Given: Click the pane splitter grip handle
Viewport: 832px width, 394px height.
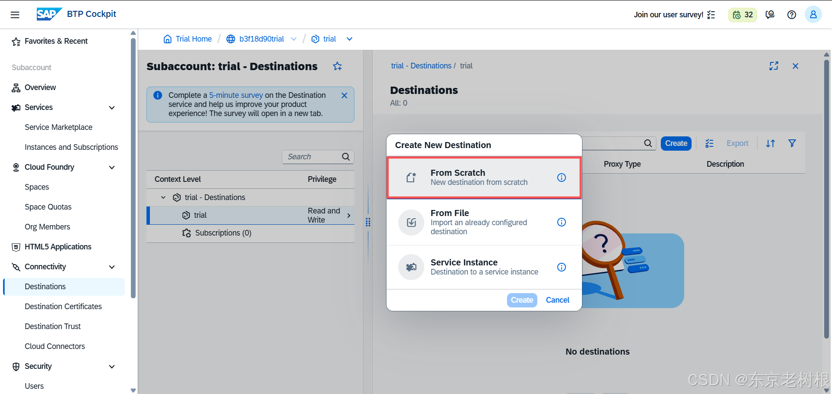Looking at the screenshot, I should tap(368, 222).
